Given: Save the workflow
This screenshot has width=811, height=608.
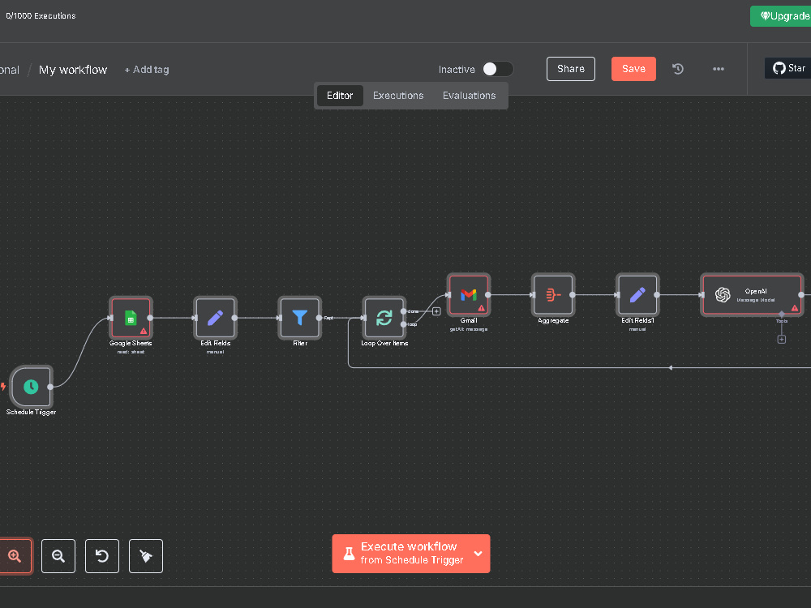Looking at the screenshot, I should tap(633, 69).
